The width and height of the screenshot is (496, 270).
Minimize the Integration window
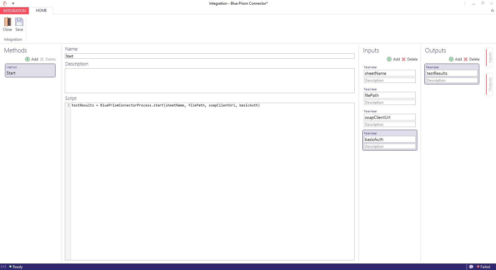click(x=473, y=4)
